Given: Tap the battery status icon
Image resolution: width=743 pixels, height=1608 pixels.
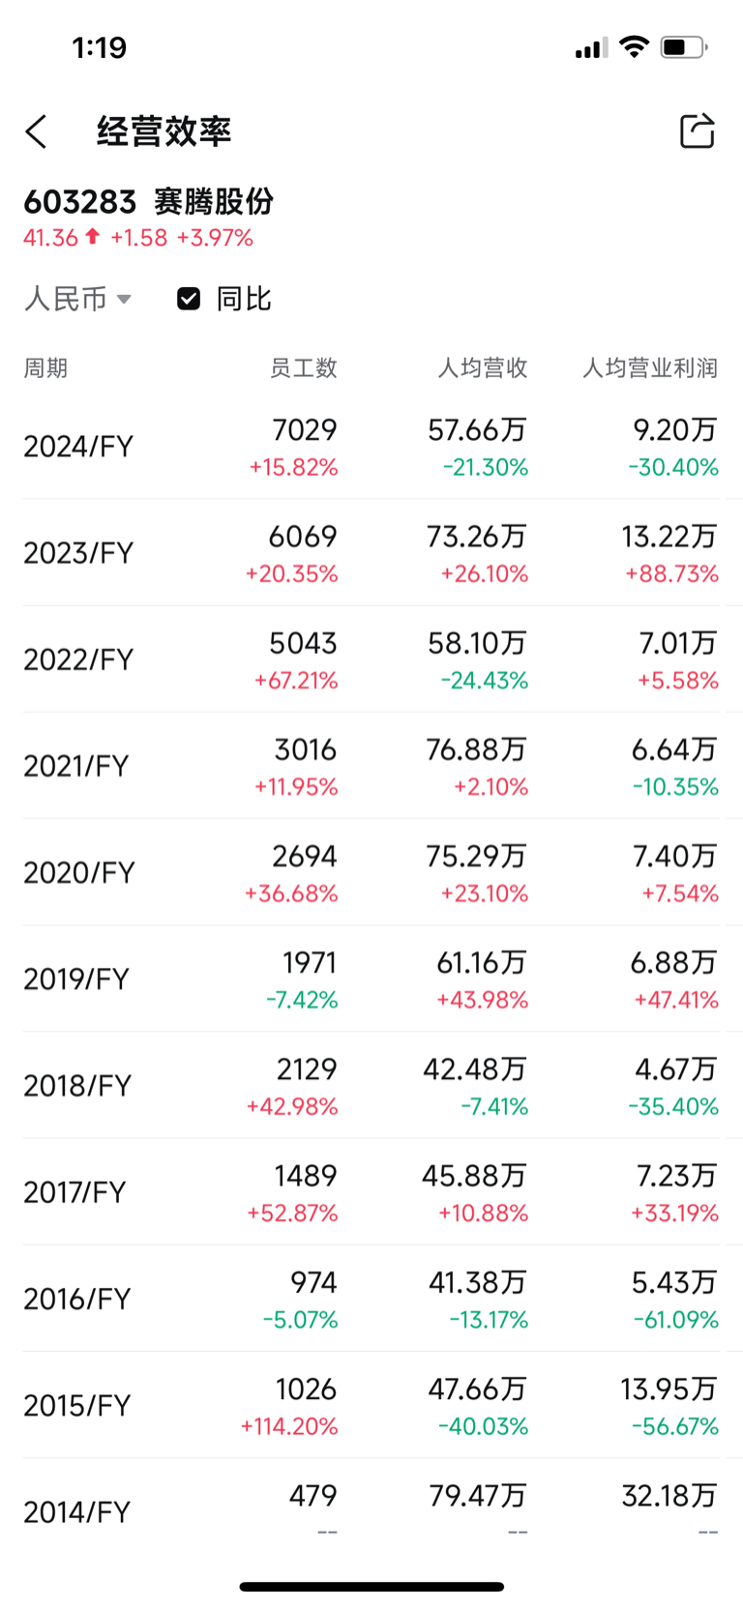Looking at the screenshot, I should pos(684,46).
